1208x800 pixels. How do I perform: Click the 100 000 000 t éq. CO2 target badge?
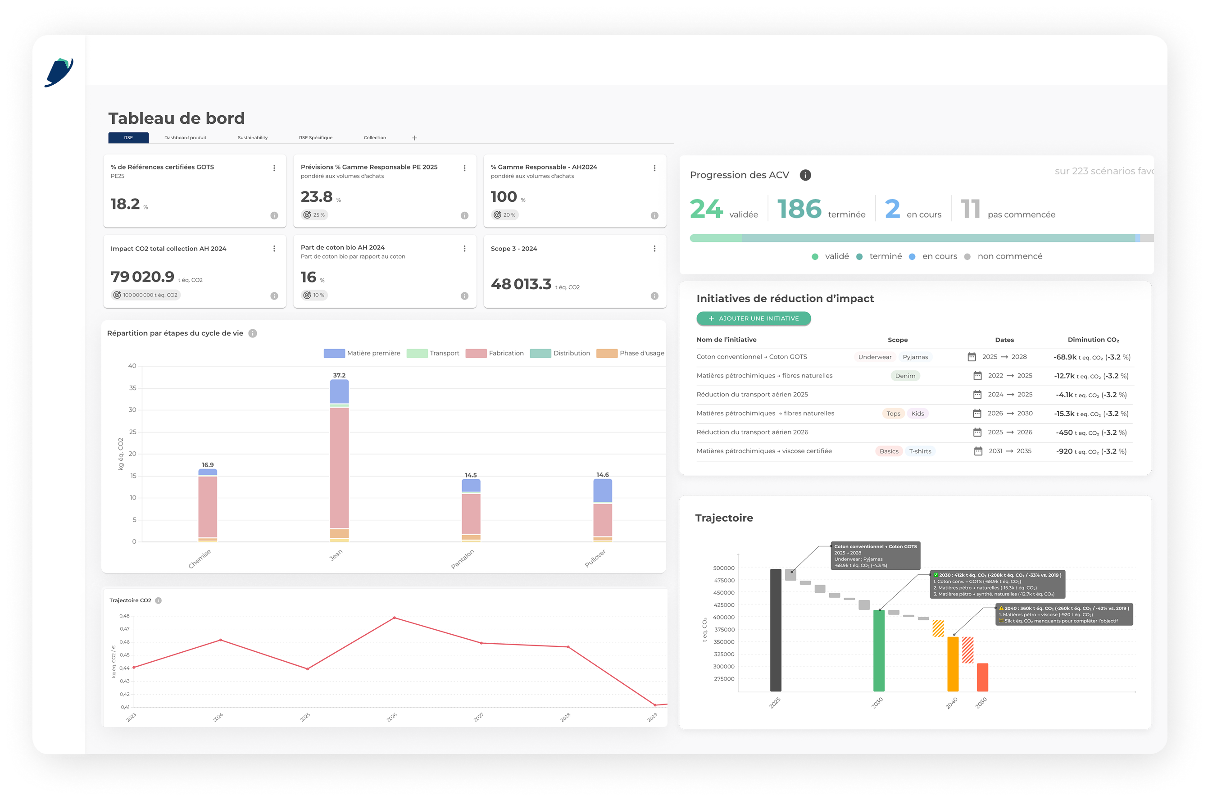coord(146,295)
